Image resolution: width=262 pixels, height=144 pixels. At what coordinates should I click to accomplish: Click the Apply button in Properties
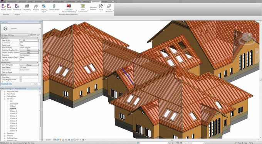(35, 84)
